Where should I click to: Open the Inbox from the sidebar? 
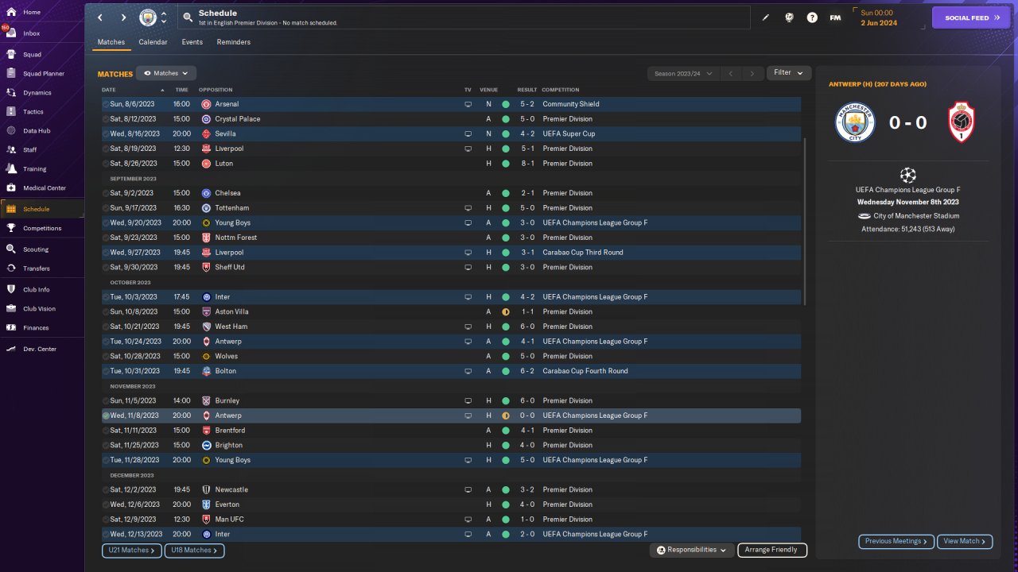tap(32, 33)
